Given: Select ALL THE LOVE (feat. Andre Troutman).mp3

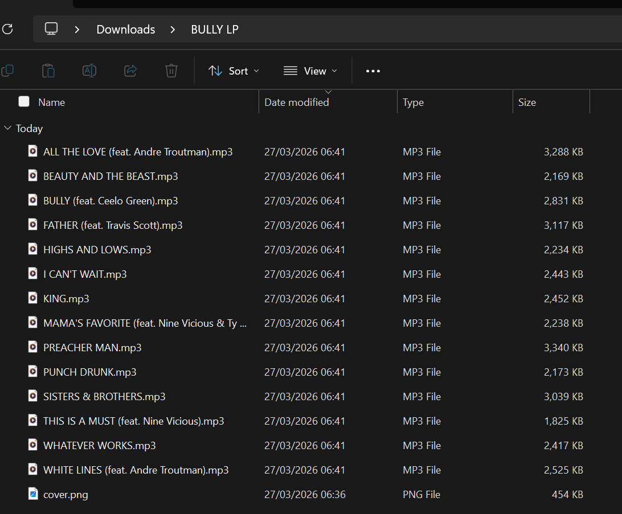Looking at the screenshot, I should point(138,152).
